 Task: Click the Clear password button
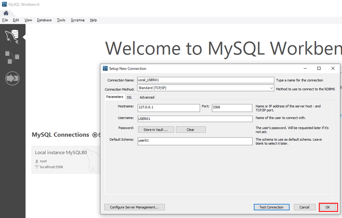point(190,130)
